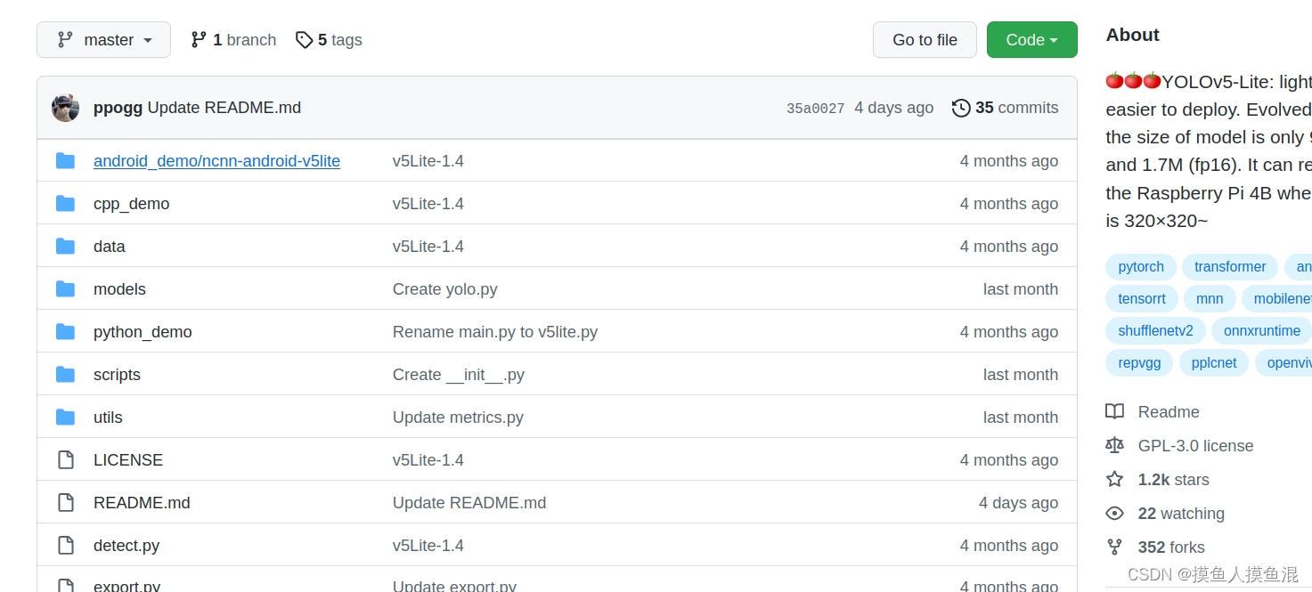Click the tag icon beside 5 tags
1312x592 pixels.
click(305, 40)
